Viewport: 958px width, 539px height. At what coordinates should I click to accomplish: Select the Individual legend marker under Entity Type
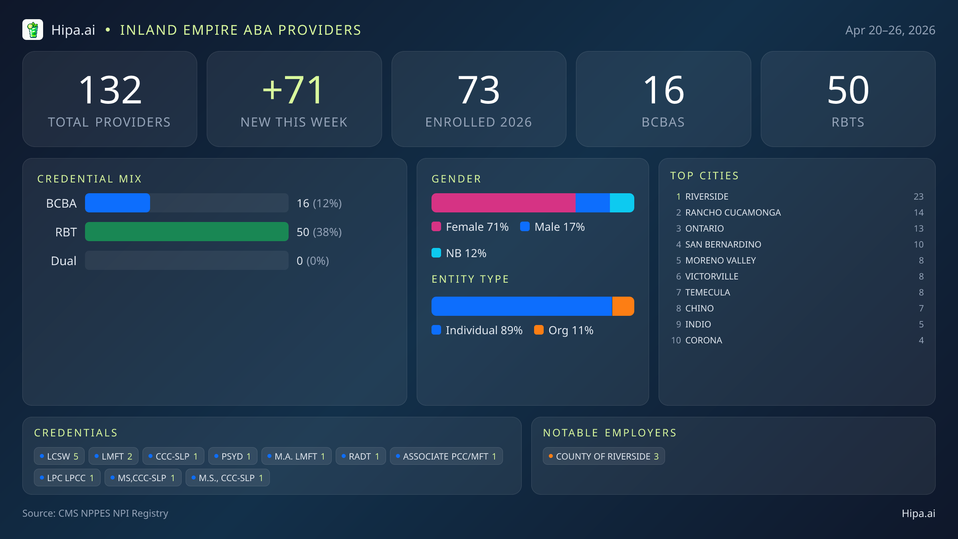437,330
